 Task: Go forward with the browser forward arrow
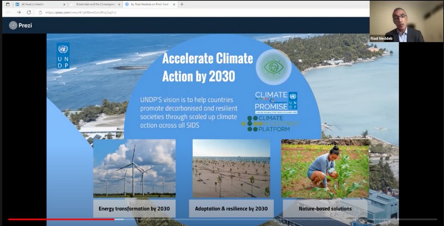(19, 12)
